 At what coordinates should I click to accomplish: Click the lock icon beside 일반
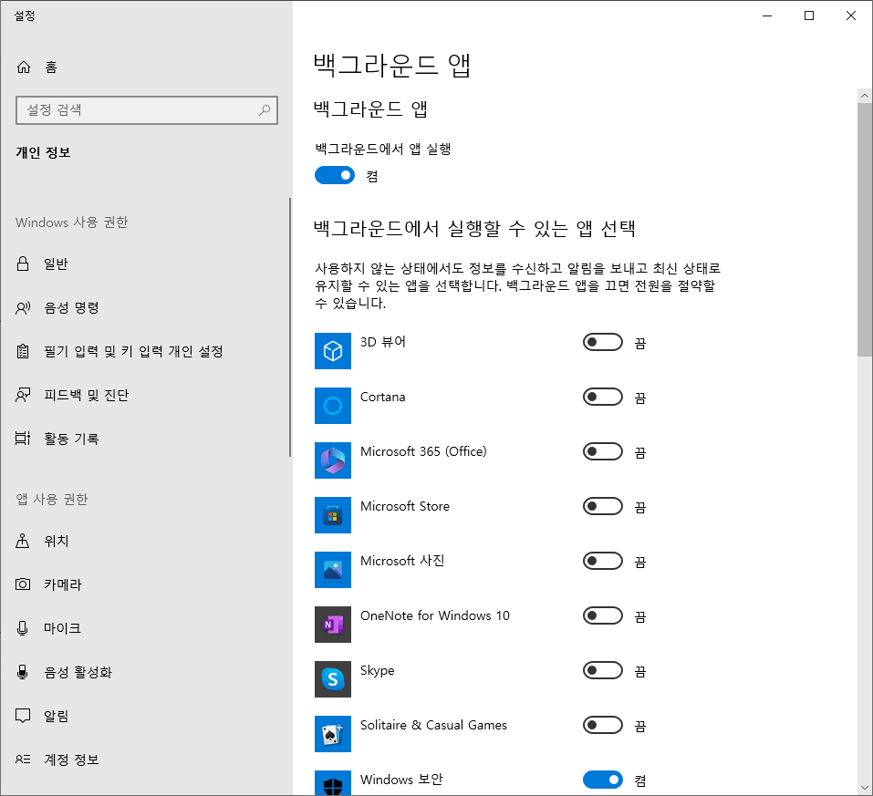[x=23, y=264]
